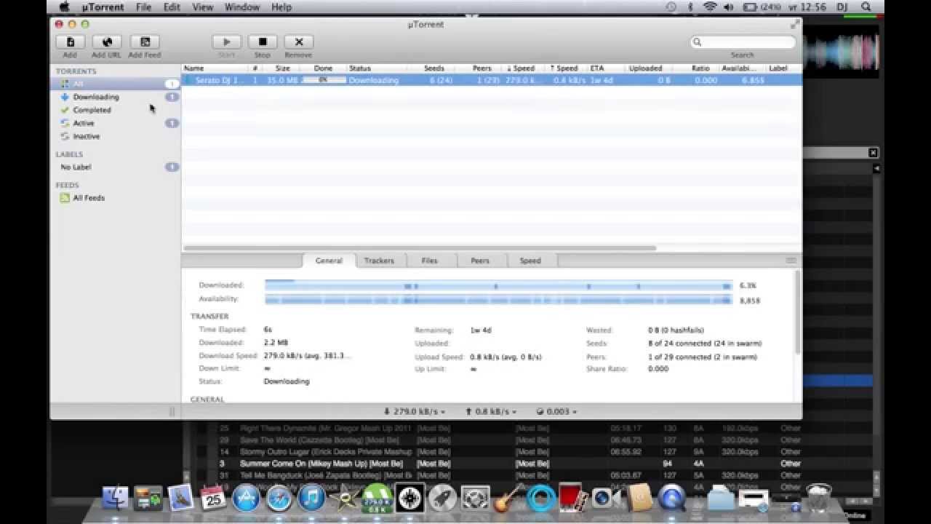Switch to the Peers tab
The height and width of the screenshot is (524, 931).
(x=480, y=261)
